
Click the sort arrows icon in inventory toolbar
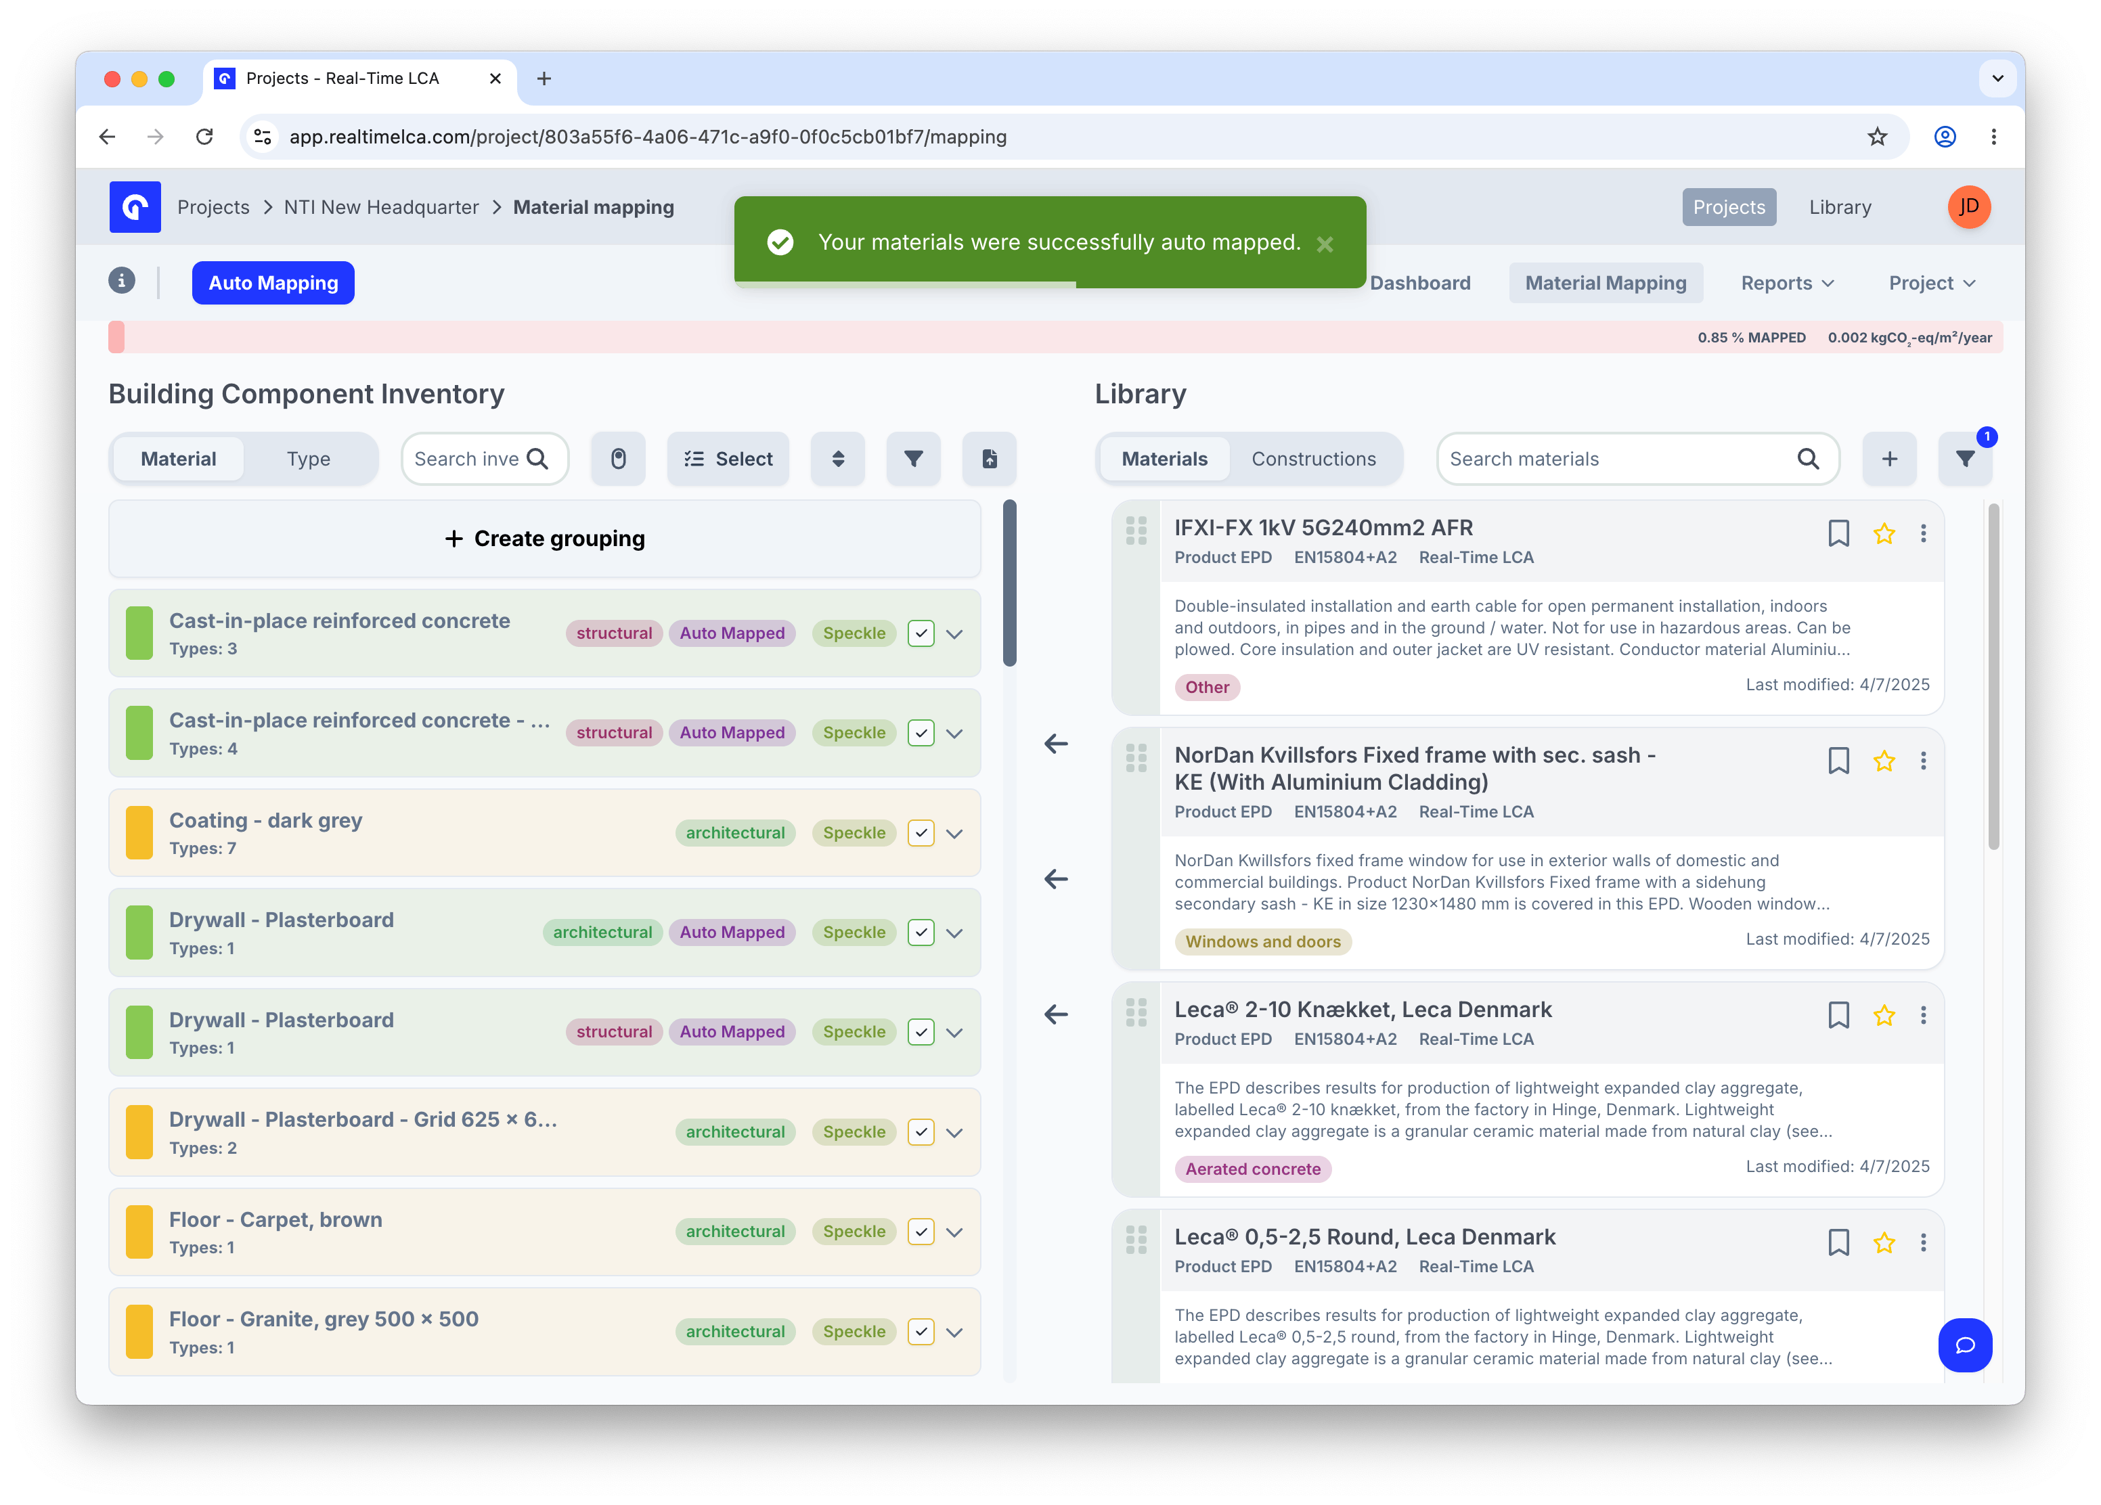click(x=837, y=458)
